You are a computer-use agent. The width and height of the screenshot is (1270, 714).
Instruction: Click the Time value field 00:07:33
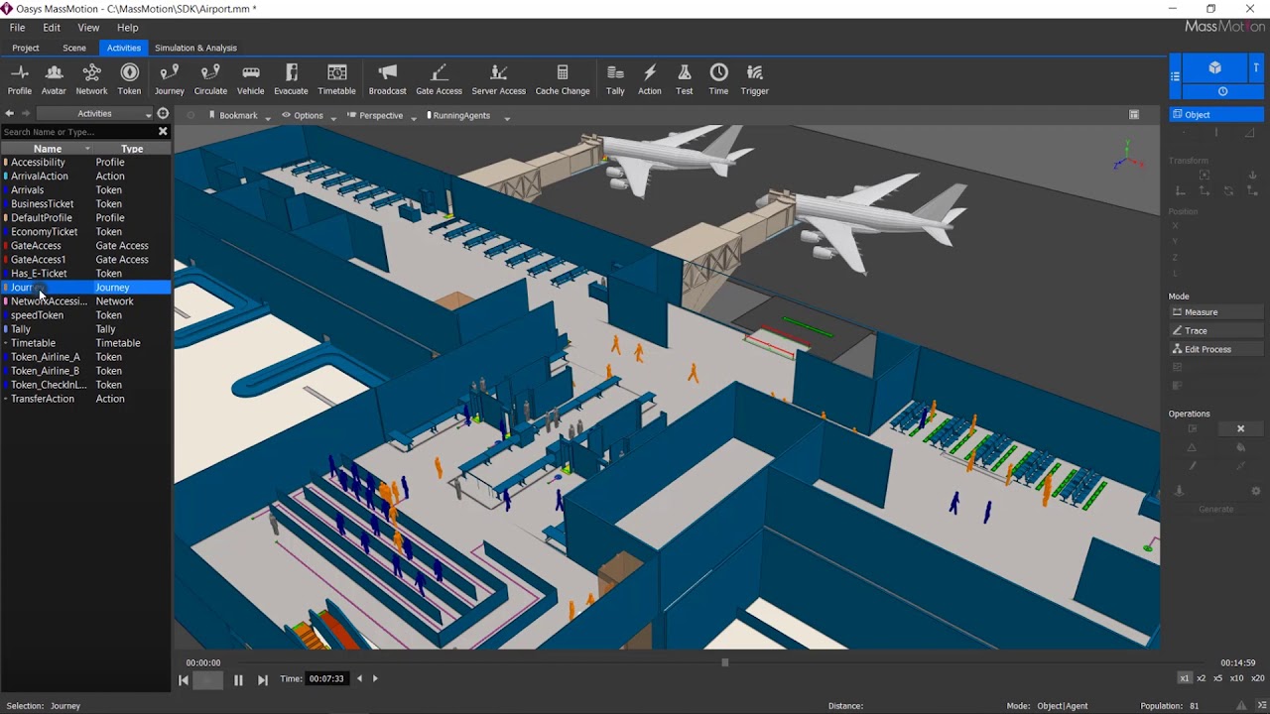pos(326,678)
